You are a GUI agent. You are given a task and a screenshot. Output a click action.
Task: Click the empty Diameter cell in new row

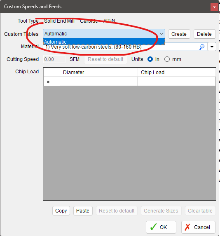tap(99, 82)
